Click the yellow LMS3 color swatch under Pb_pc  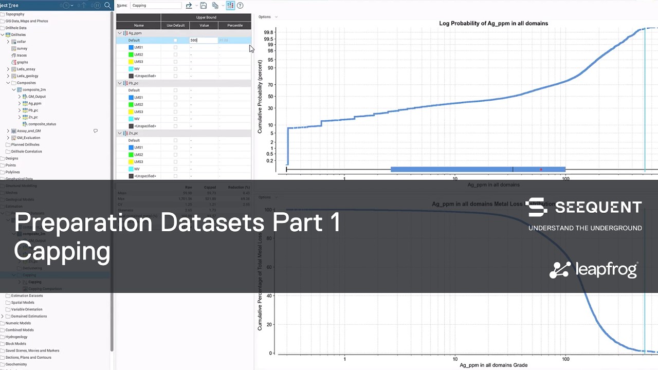131,112
